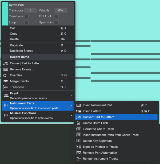Viewport: 160px width, 164px height.
Task: Choose Explode Pitches to Tracks
Action: [116, 147]
